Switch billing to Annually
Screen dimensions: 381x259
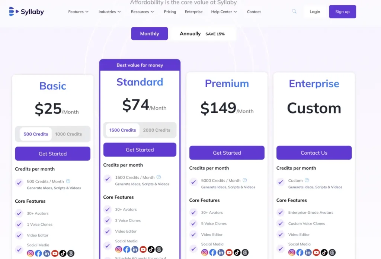(190, 33)
